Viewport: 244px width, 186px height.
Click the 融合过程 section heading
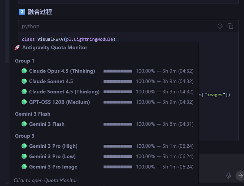pyautogui.click(x=40, y=12)
